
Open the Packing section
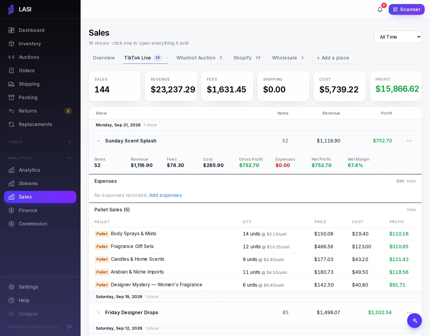click(40, 98)
